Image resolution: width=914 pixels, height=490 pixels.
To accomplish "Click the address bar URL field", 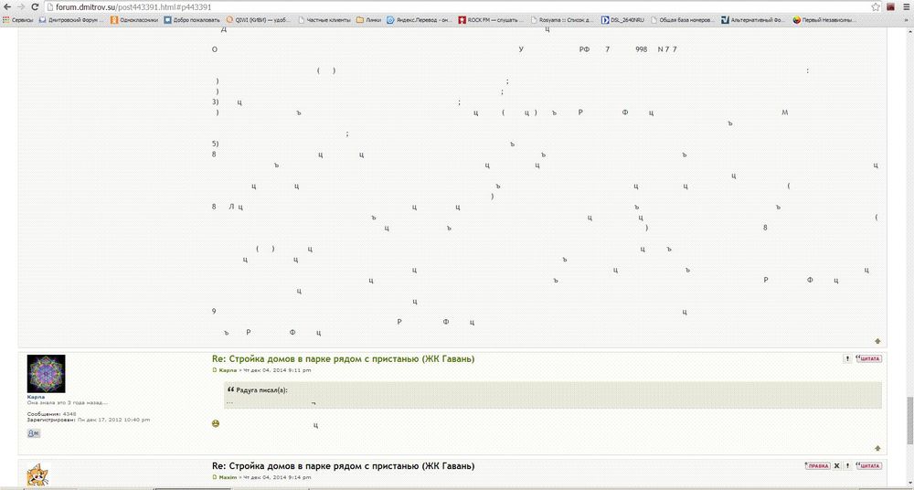I will [457, 6].
